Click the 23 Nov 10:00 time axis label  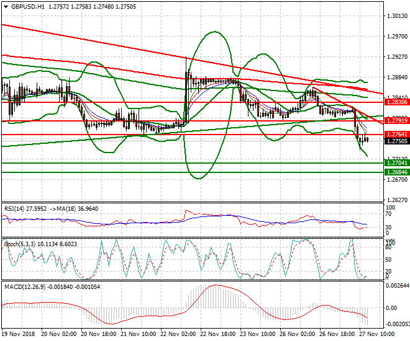coord(258,334)
